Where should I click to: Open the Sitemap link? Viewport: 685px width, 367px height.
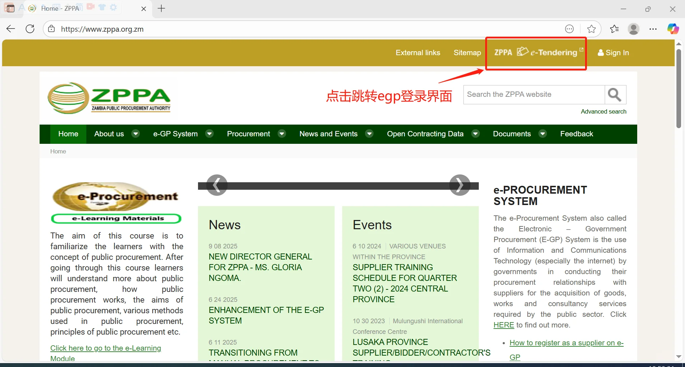coord(467,53)
